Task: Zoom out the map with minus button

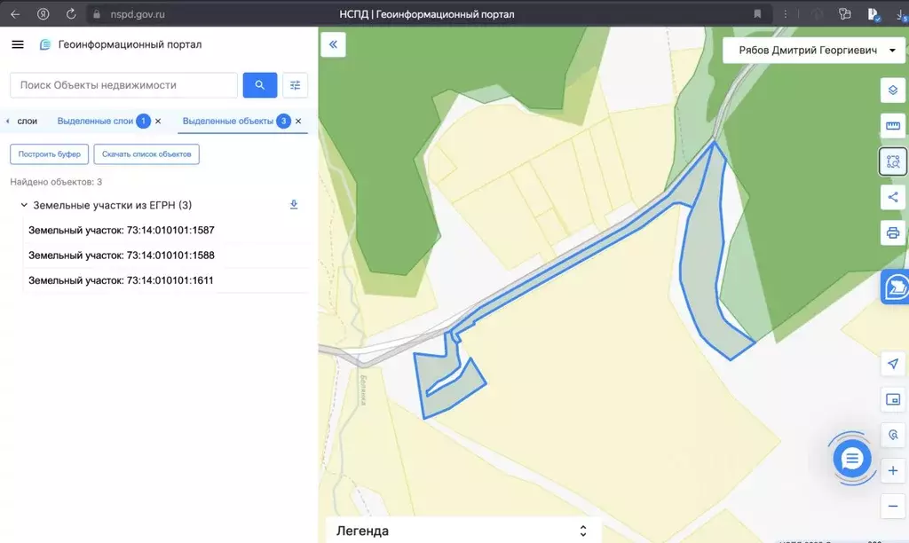Action: tap(892, 506)
